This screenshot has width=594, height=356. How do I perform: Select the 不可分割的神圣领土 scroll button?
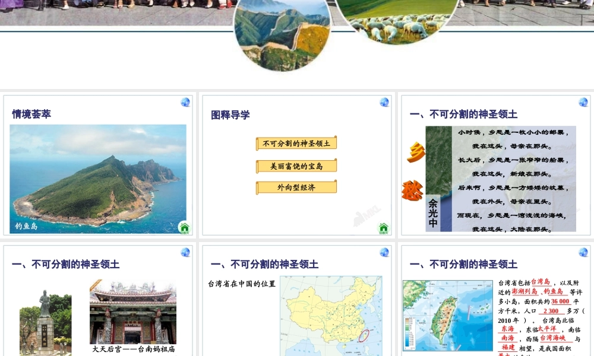296,144
